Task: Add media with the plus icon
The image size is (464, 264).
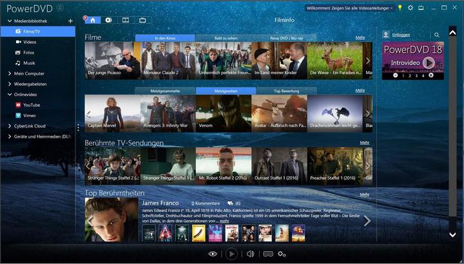Action: coord(70,21)
